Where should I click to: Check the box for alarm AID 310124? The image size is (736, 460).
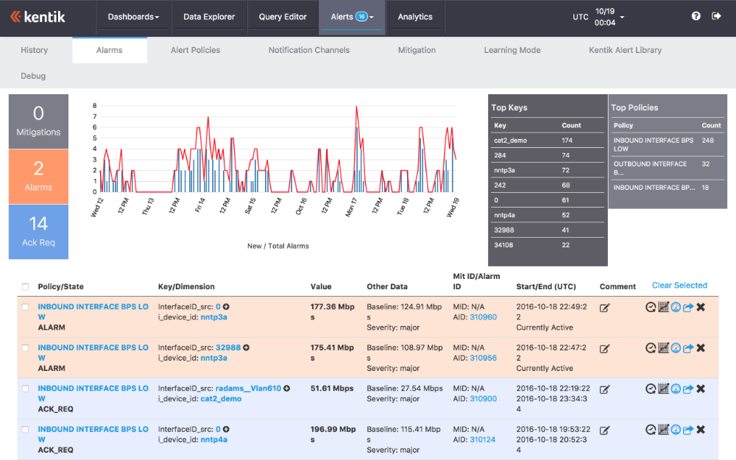[x=25, y=430]
